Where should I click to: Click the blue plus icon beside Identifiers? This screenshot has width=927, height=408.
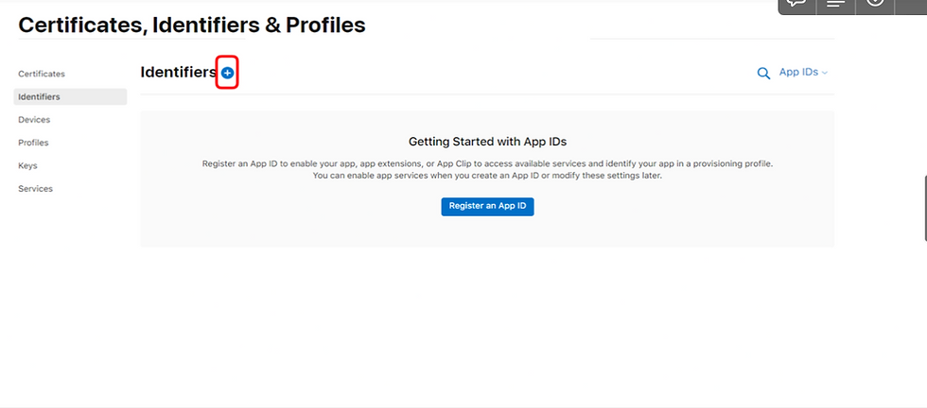227,73
